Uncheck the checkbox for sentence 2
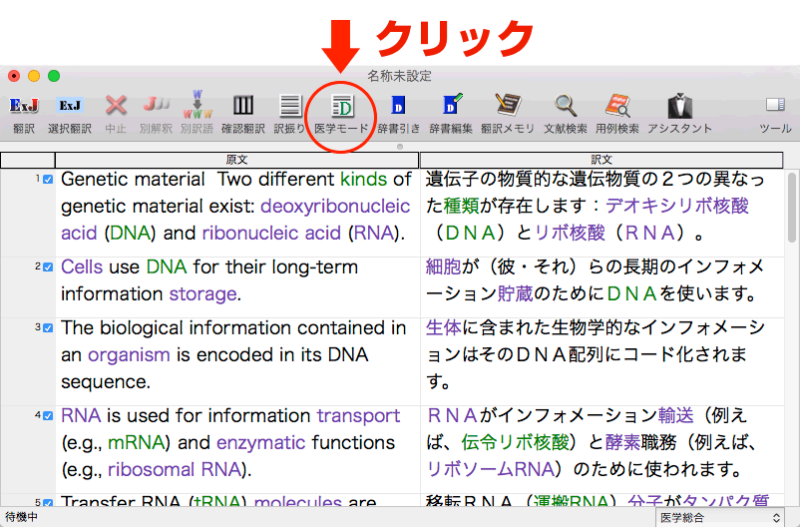800x527 pixels. (x=48, y=267)
